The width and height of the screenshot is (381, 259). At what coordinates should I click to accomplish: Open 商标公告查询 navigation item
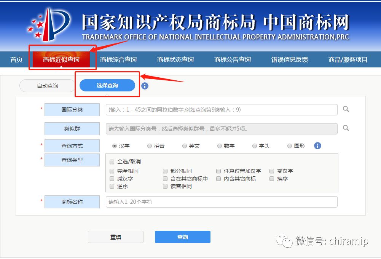[x=233, y=59]
